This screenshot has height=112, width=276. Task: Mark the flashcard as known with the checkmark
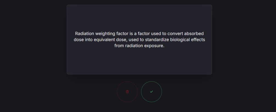point(152,92)
